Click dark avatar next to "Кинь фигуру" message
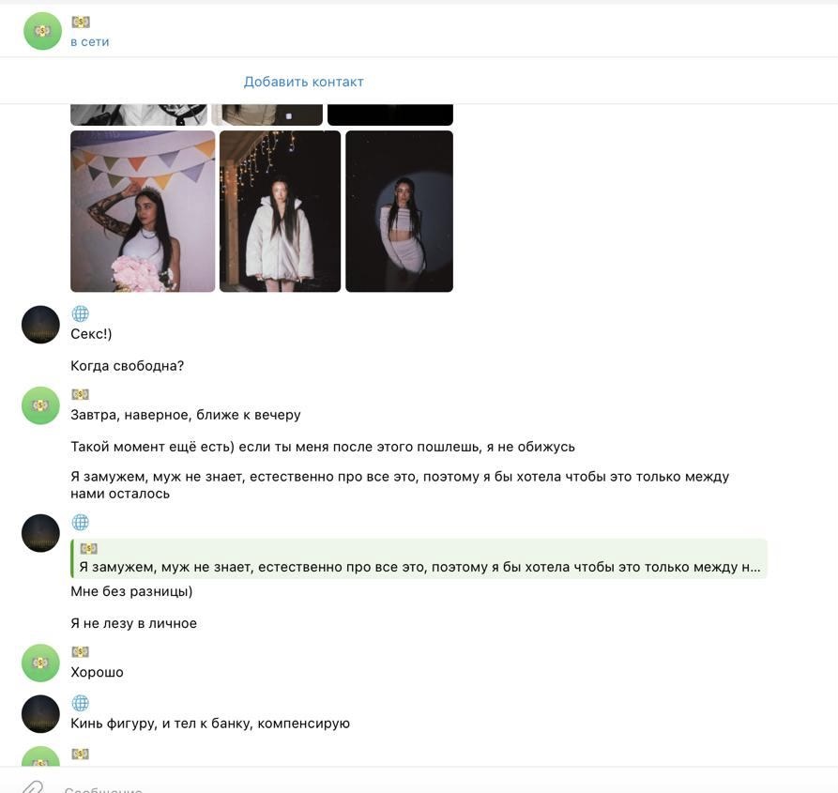 click(40, 714)
